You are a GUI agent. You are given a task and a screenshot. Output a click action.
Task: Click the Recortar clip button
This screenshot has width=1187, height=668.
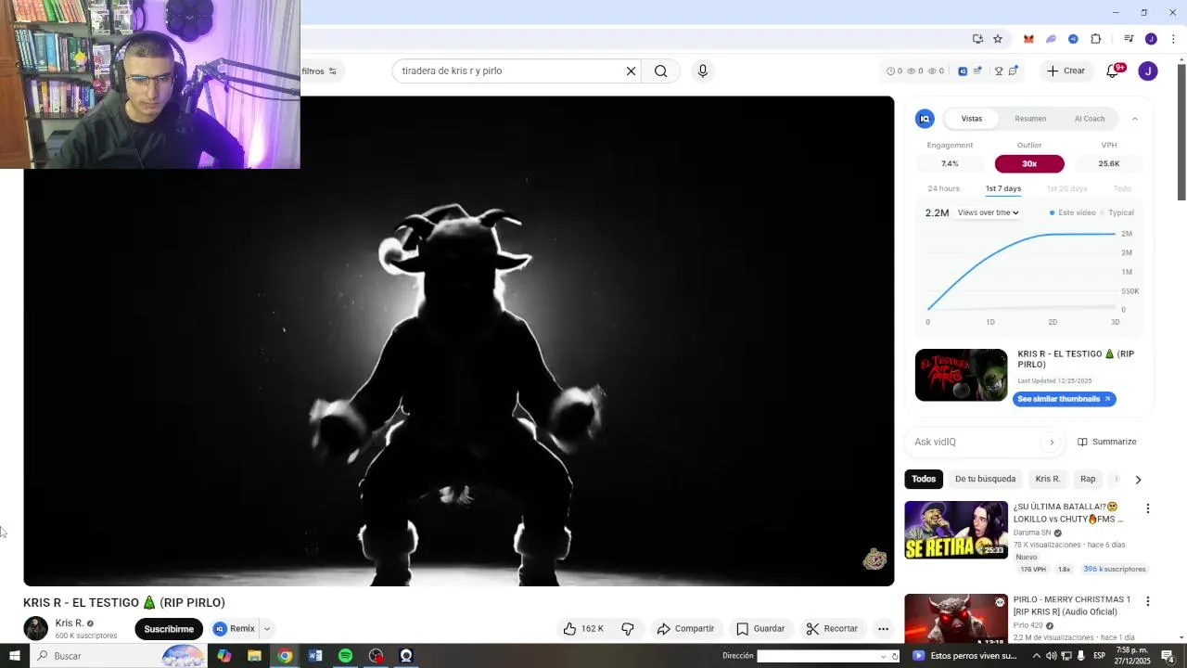pyautogui.click(x=832, y=629)
